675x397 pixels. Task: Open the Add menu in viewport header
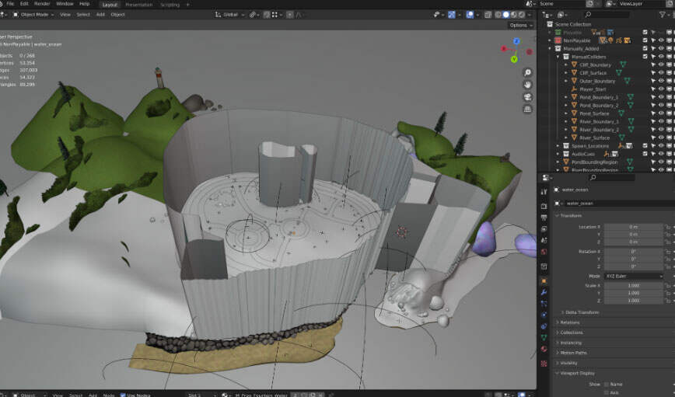tap(100, 14)
